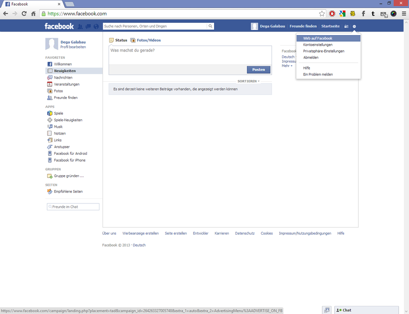
Task: Open notifications globe icon
Action: (96, 26)
